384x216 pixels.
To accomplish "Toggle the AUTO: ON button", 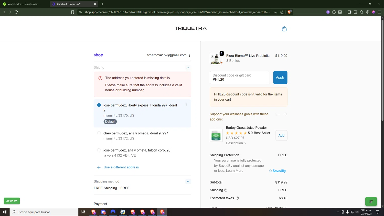I will [x=12, y=201].
